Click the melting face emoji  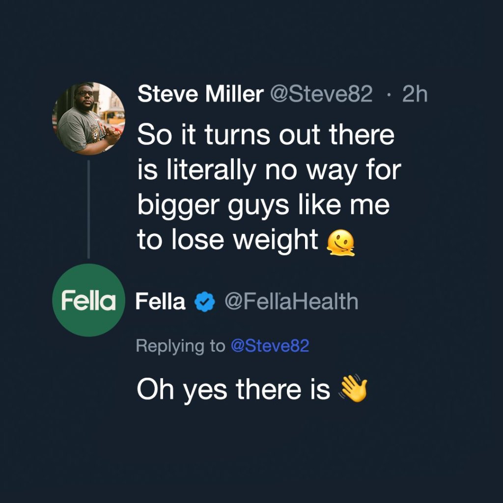(340, 243)
